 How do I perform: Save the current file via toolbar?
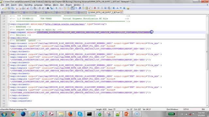tap(9, 8)
